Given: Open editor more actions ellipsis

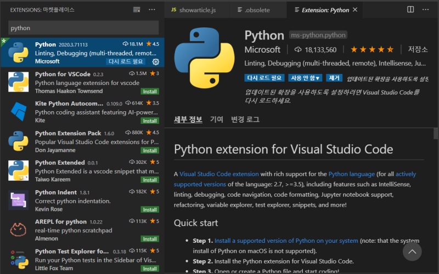Looking at the screenshot, I should (426, 9).
